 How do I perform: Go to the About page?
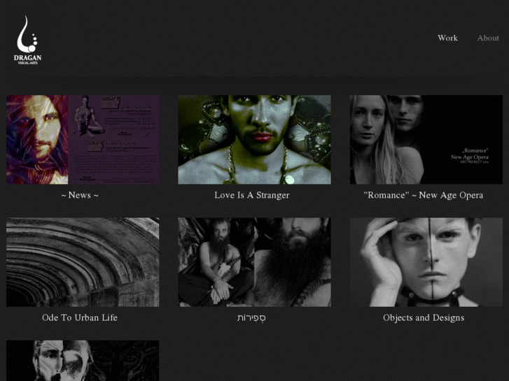488,38
